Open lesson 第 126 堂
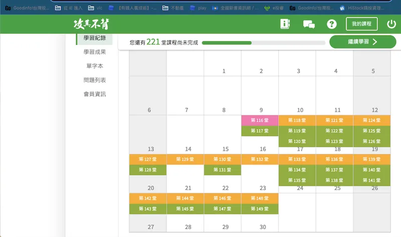The image size is (401, 237). 371,141
